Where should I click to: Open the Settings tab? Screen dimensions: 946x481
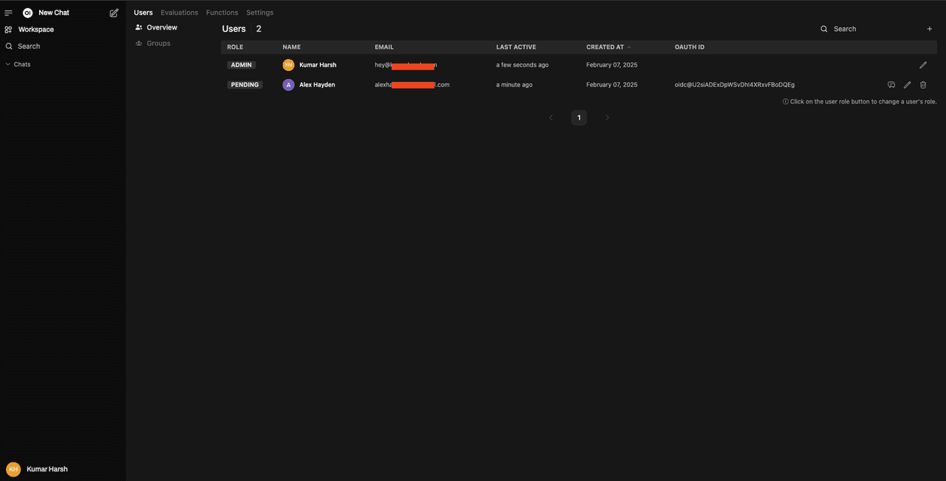click(259, 12)
